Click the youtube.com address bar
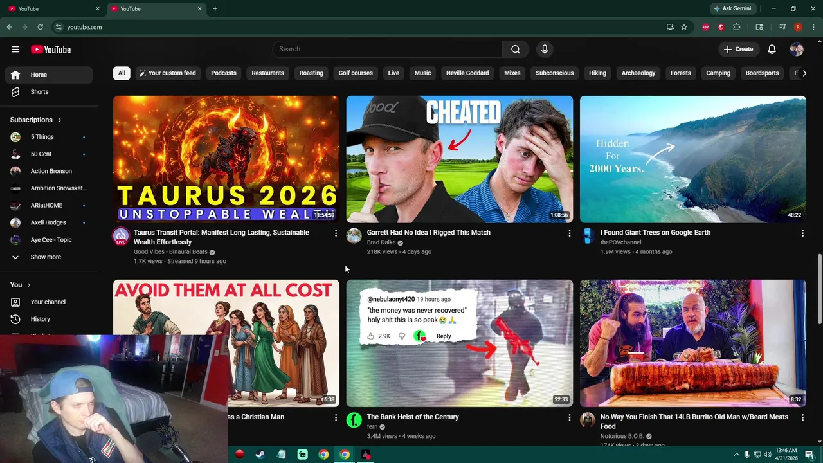 click(360, 27)
